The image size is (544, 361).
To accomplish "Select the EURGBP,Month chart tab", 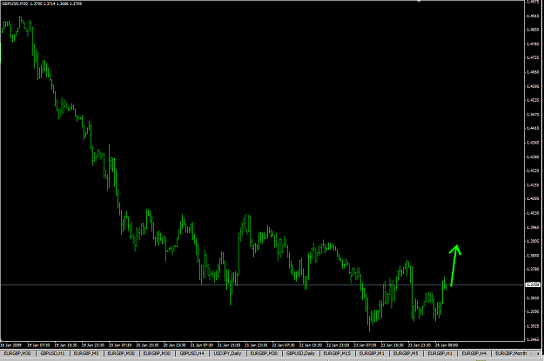I will [510, 353].
